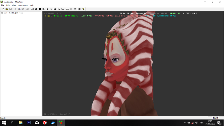Open a model with the folder icon

coord(7,9)
